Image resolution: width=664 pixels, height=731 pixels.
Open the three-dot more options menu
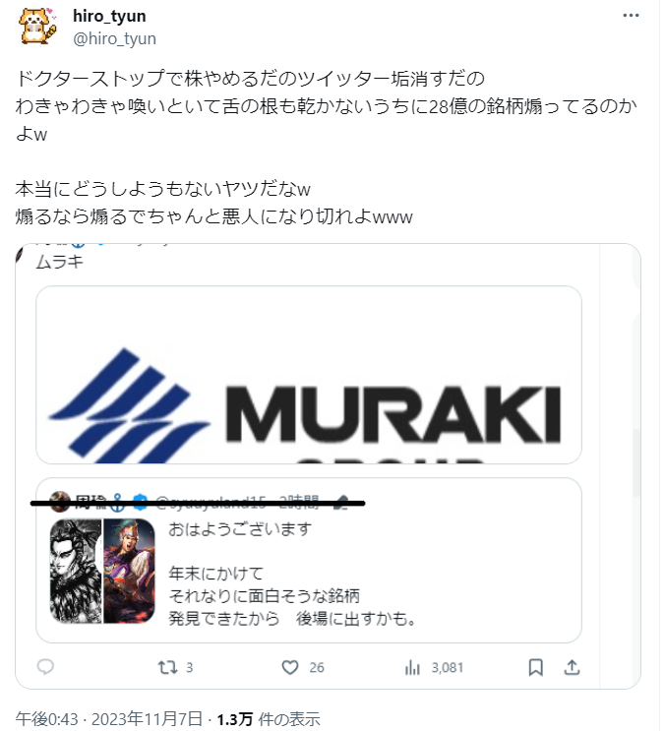coord(631,16)
